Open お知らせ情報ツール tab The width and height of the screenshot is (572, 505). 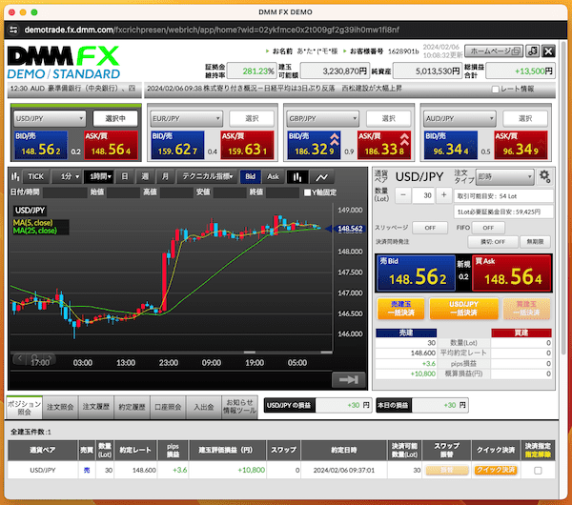click(x=239, y=407)
